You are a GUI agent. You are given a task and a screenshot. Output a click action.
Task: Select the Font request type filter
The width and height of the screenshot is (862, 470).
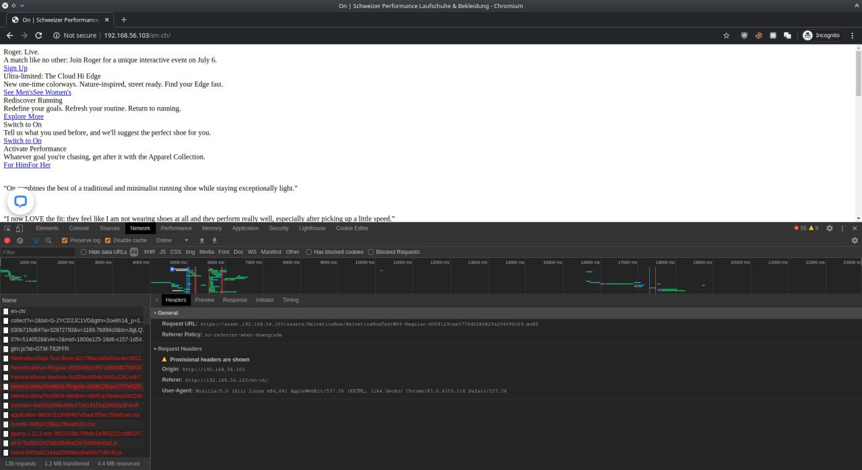click(x=224, y=252)
